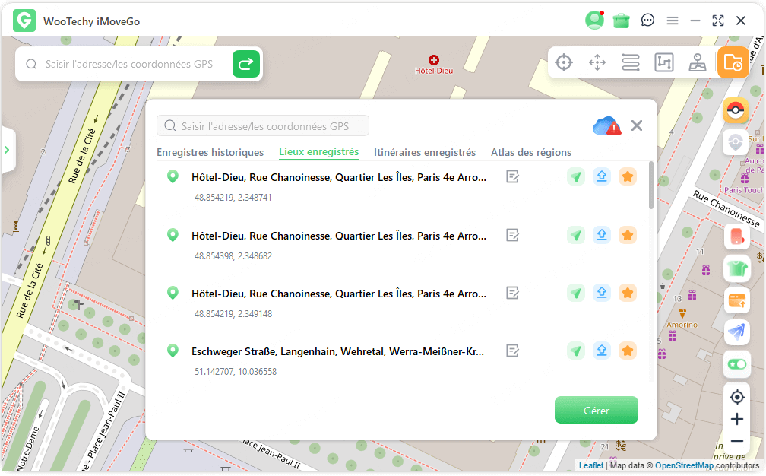Open the Itinéraires enregistrés tab
Screen dimensions: 766x476
pos(424,152)
